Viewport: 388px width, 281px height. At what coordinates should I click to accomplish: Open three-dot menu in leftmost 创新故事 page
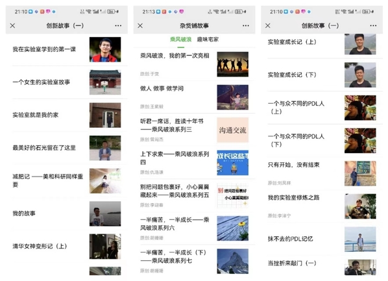click(x=118, y=25)
